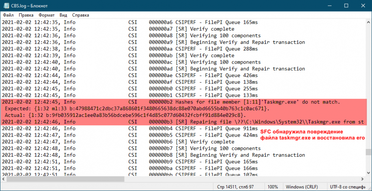The height and width of the screenshot is (191, 372).
Task: Click the vertical scrollbar thumb
Action: coord(368,152)
